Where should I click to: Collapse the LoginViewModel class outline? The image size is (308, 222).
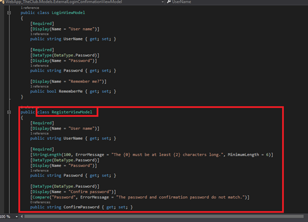9,13
